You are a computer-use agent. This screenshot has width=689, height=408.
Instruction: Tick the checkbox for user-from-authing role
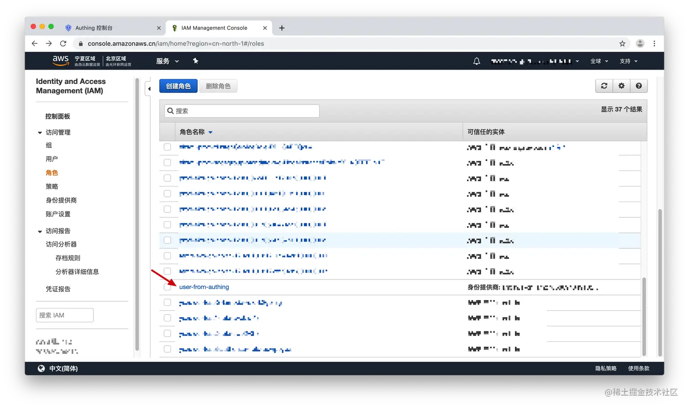167,287
